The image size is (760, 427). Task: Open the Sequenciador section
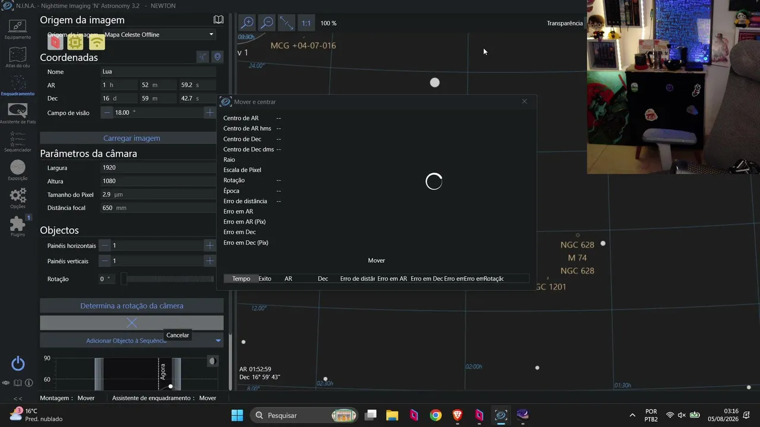point(18,141)
